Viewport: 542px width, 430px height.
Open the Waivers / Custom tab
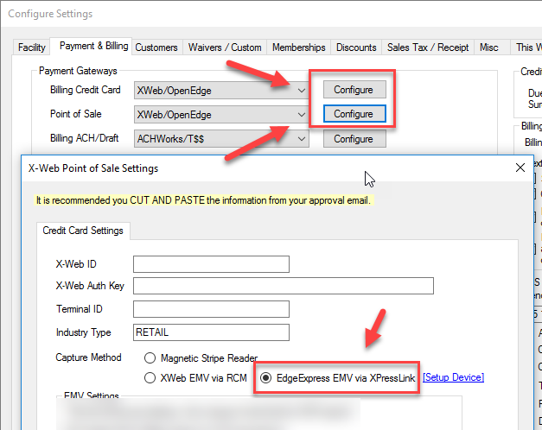pyautogui.click(x=225, y=47)
